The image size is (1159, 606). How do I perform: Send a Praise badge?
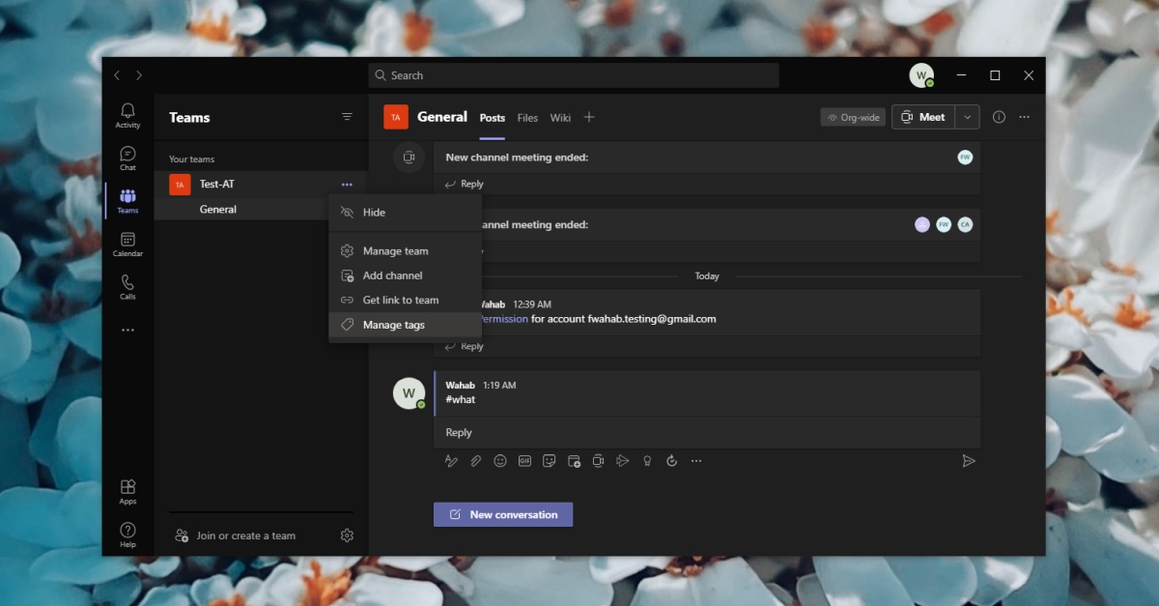point(647,461)
